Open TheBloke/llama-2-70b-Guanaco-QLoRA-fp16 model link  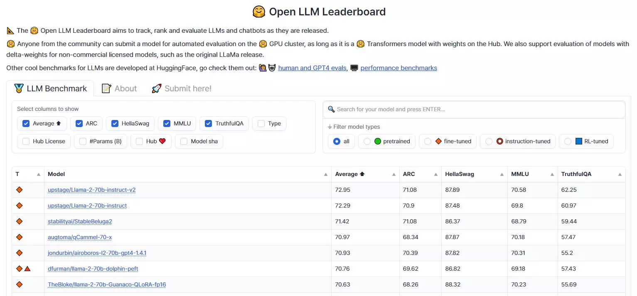(x=107, y=284)
